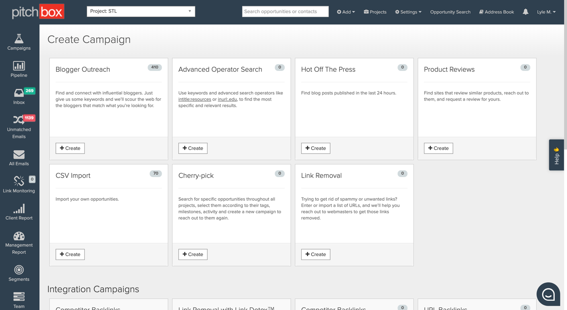Create a Cherry-pick campaign

193,254
